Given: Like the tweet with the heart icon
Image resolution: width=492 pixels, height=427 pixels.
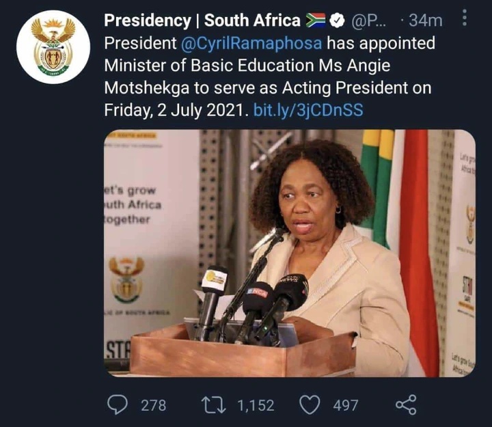Looking at the screenshot, I should click(x=312, y=404).
